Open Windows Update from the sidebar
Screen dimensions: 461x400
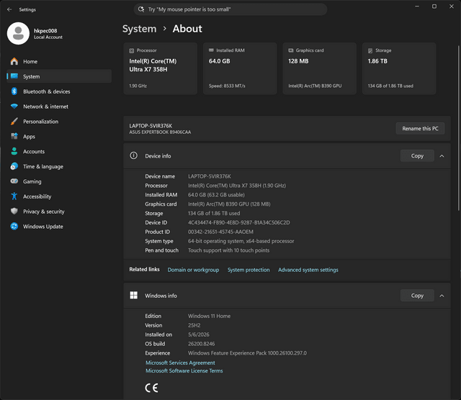[x=59, y=226]
